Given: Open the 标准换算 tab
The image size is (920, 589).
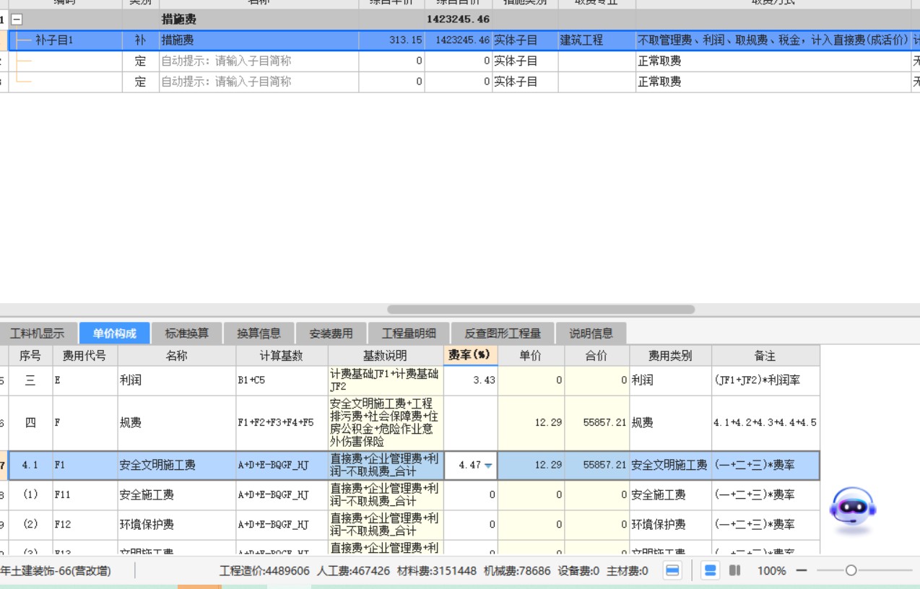Looking at the screenshot, I should coord(185,333).
